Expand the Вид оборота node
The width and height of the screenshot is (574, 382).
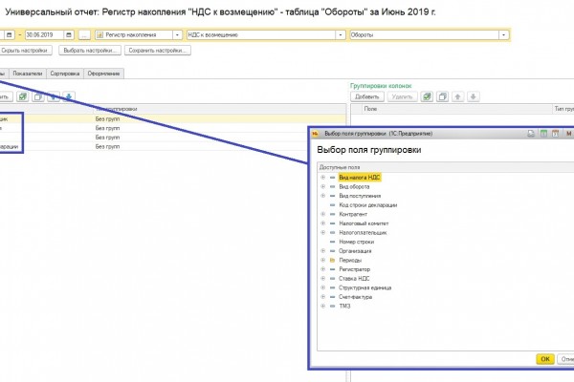(x=323, y=186)
